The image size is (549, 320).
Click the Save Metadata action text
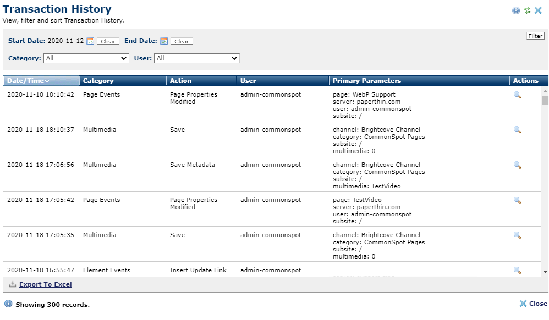point(192,165)
